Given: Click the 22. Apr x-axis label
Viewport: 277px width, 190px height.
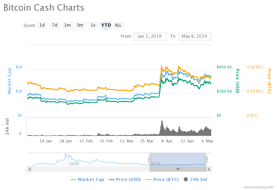Looking at the screenshot, I should (187, 141).
